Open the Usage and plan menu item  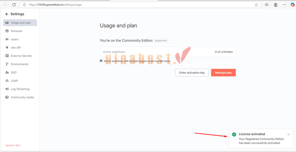point(20,23)
